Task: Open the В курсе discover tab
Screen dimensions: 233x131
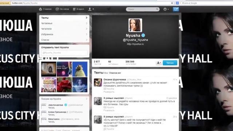Action: (78, 9)
